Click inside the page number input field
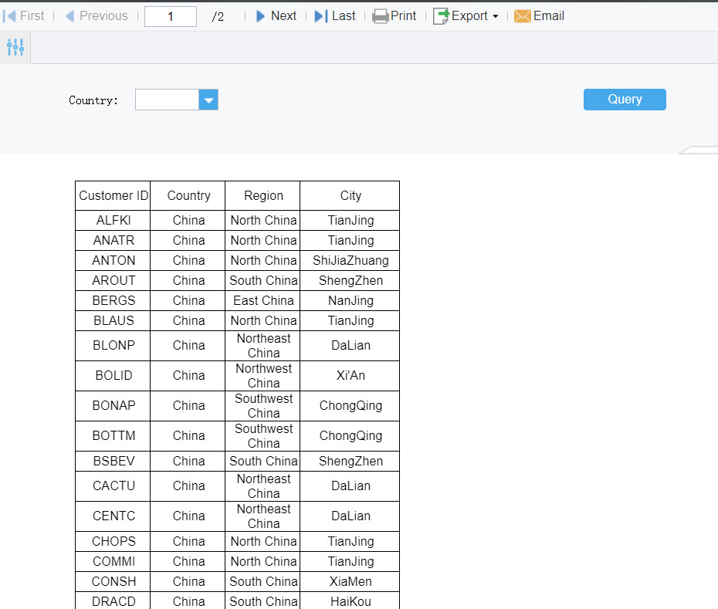This screenshot has height=609, width=718. click(170, 15)
